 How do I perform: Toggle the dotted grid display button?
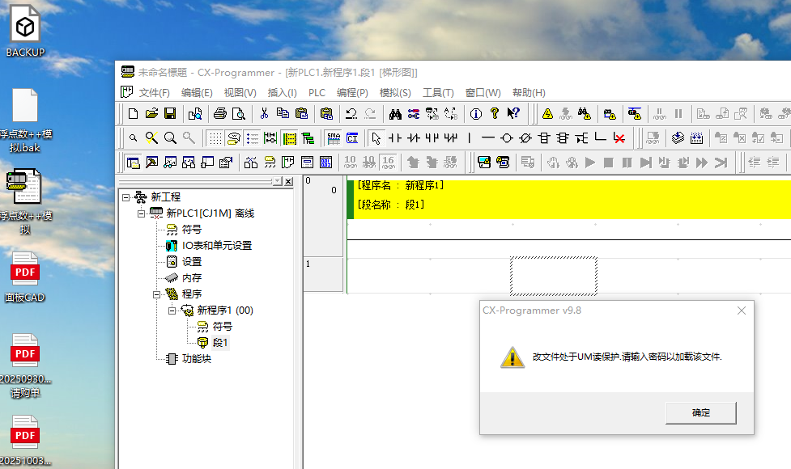pyautogui.click(x=215, y=138)
